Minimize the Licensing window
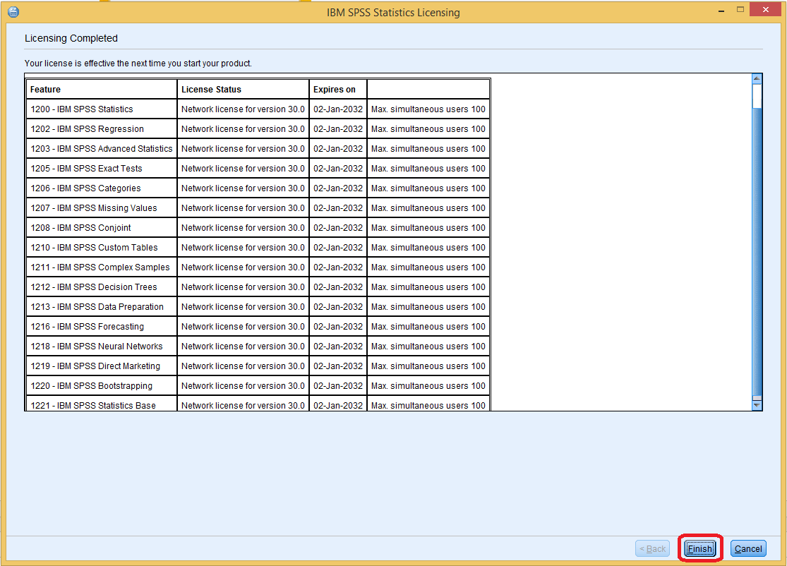The image size is (787, 566). pos(721,11)
